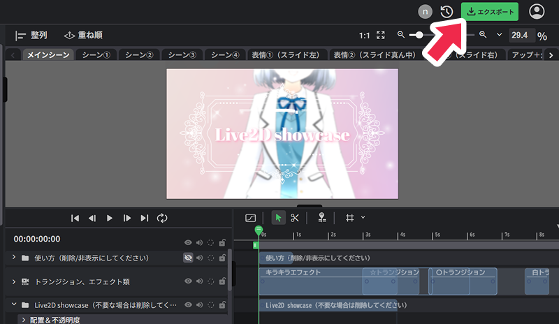Viewport: 559px width, 324px height.
Task: Click the fit-to-screen icon
Action: tap(381, 35)
